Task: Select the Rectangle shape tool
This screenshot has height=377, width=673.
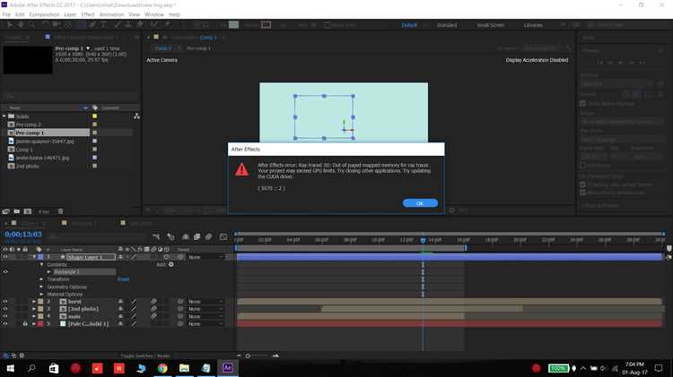Action: 82,25
